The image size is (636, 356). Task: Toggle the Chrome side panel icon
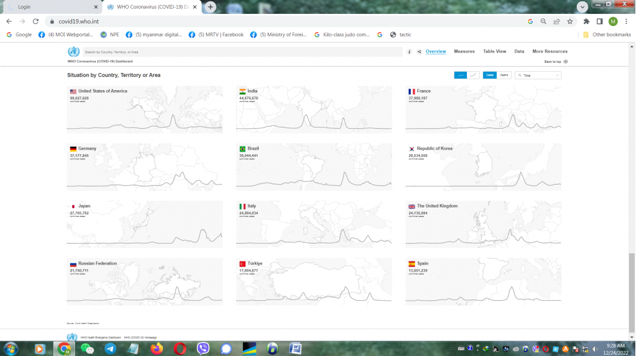tap(600, 21)
